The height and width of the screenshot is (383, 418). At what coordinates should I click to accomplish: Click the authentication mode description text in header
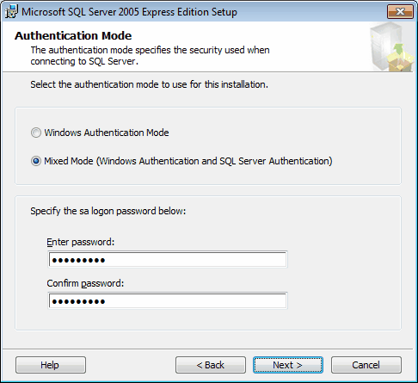point(150,55)
